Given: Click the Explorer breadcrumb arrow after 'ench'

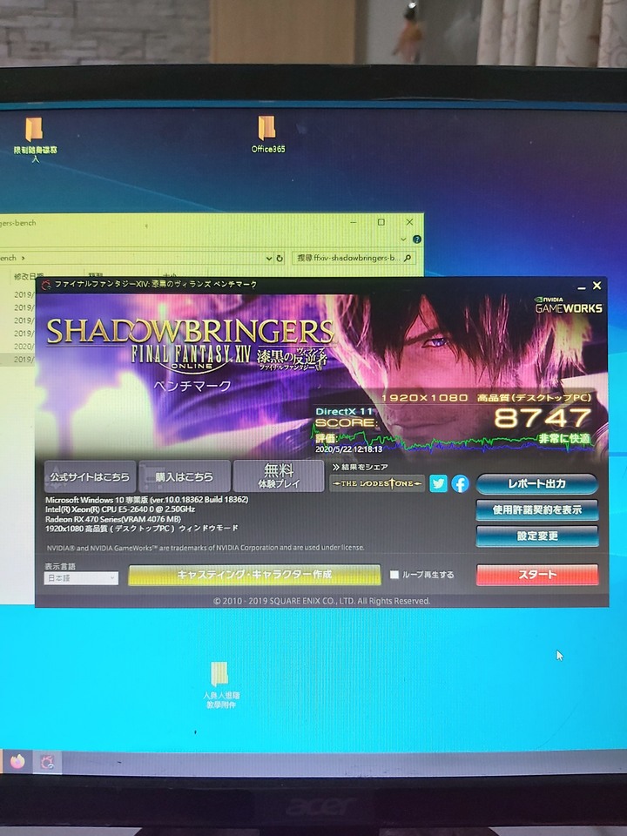Looking at the screenshot, I should [x=23, y=258].
